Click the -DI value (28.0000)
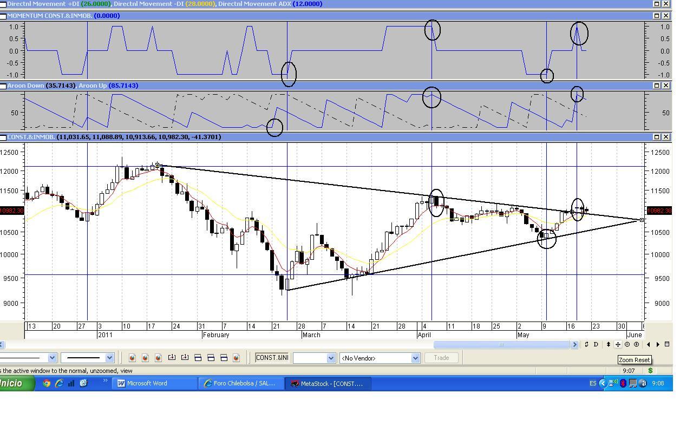The width and height of the screenshot is (693, 433). [200, 4]
